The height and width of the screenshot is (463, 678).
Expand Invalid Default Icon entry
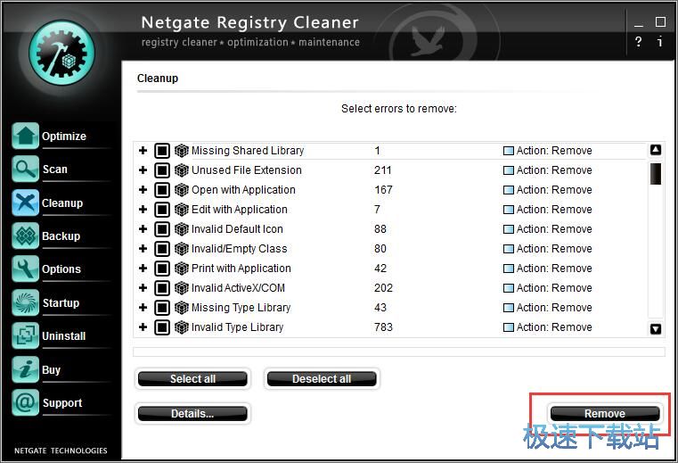pos(143,228)
